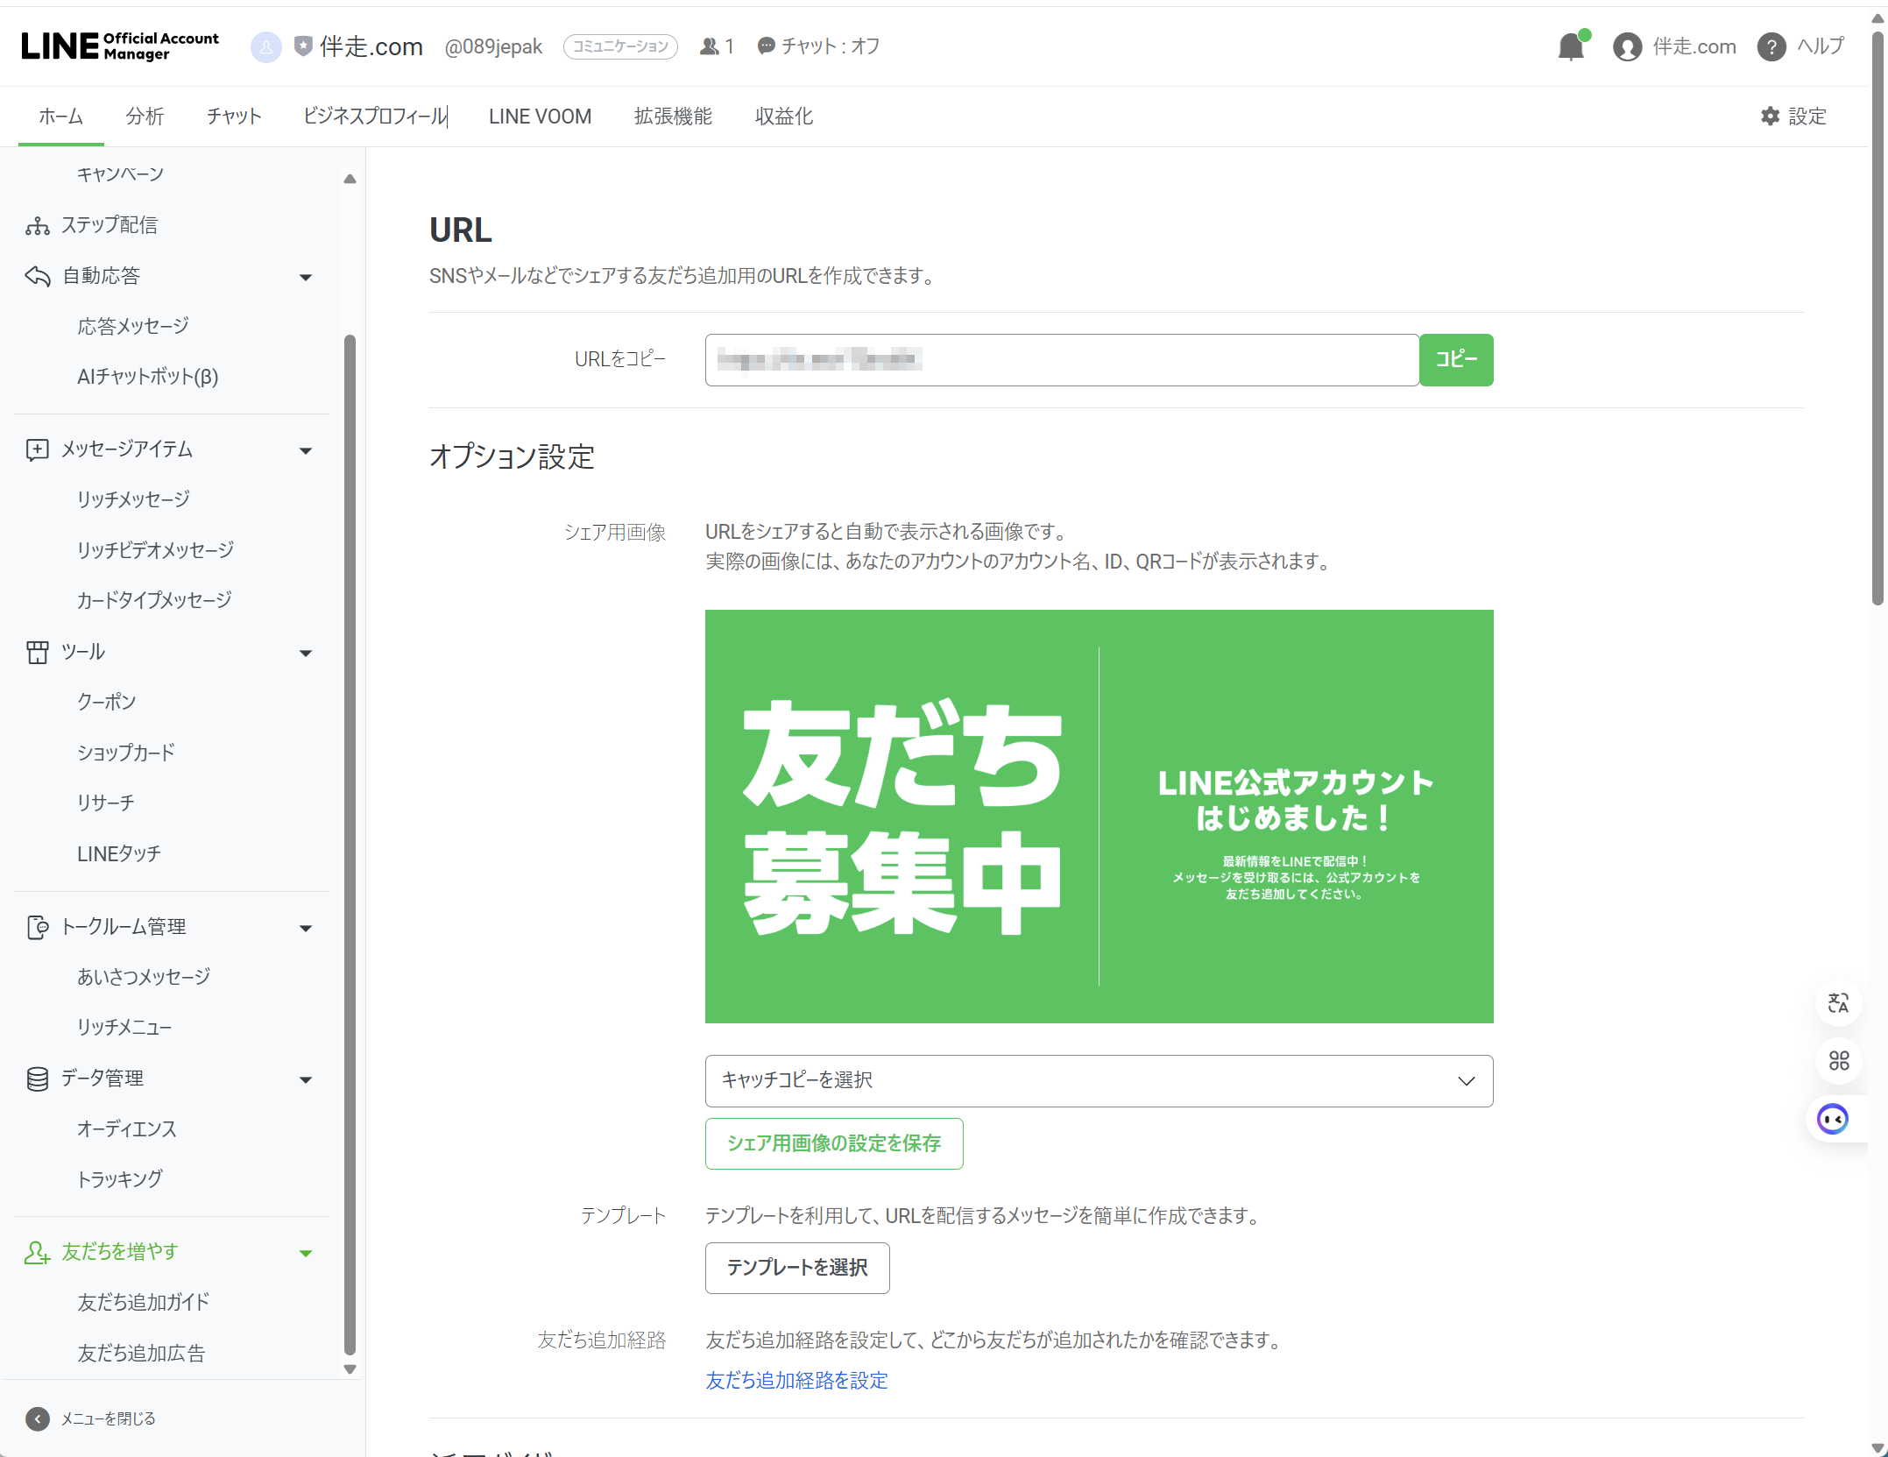
Task: Click the データ管理 database icon
Action: 38,1079
